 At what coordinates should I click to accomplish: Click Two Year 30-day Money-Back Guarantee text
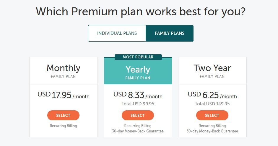(212, 131)
